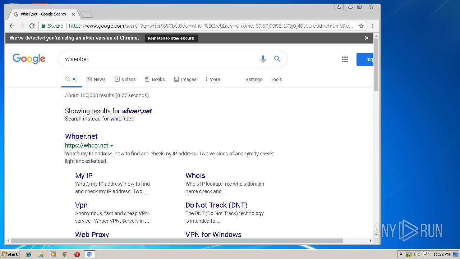Screen dimensions: 460x259
Task: Go to the Google homepage logo
Action: (29, 59)
